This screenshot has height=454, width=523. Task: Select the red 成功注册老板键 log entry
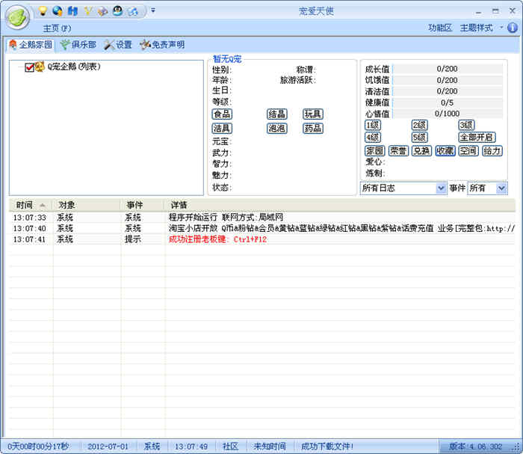(261, 239)
